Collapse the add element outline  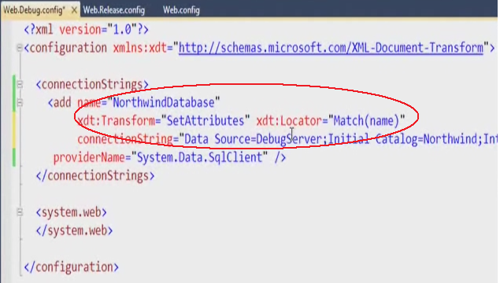[x=20, y=102]
